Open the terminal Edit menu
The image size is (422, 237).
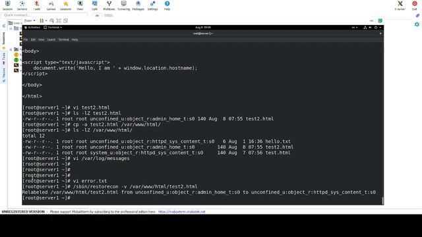pos(33,39)
